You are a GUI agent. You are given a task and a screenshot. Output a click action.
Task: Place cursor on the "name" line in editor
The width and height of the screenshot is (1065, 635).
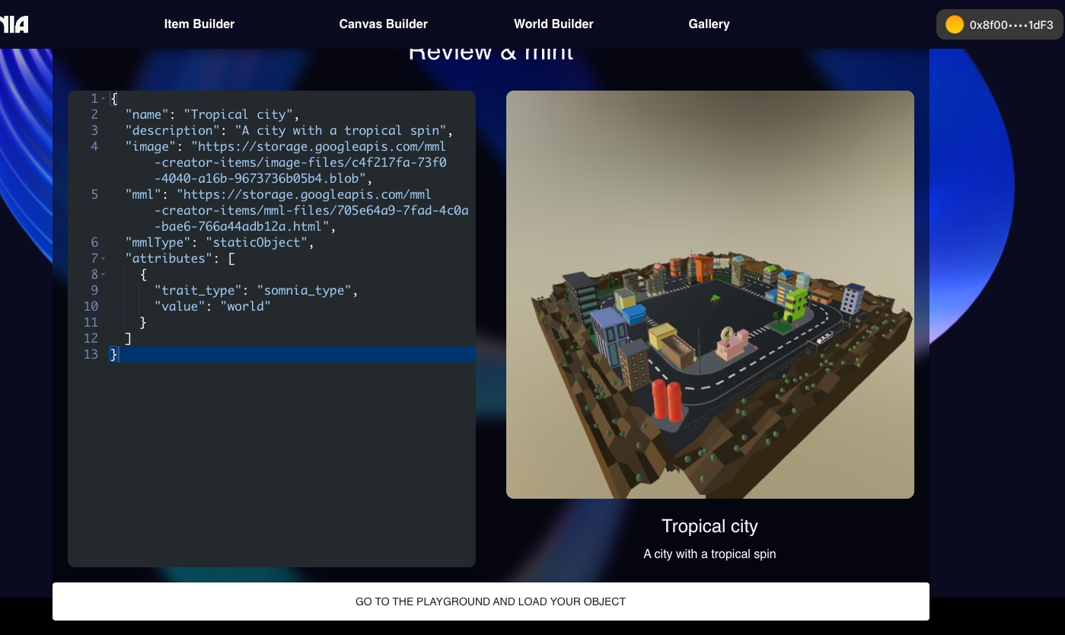tap(212, 115)
